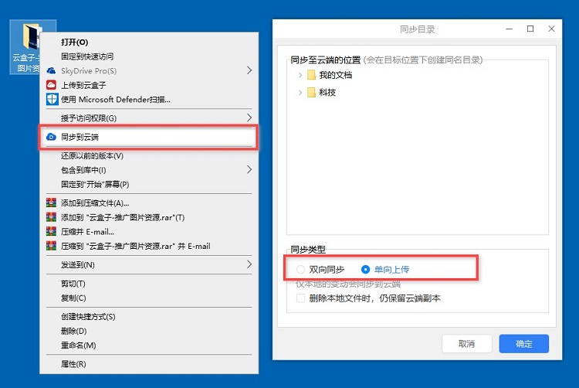Choose 属性(R) menu entry
The height and width of the screenshot is (388, 579).
coord(149,364)
